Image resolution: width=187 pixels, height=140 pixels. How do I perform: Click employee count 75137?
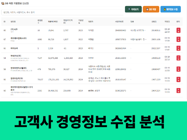coord(40,79)
